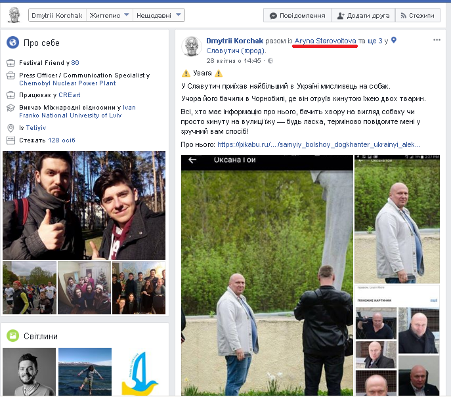451x397 pixels.
Task: Click the followers icon beside Стежать
Action: [11, 140]
